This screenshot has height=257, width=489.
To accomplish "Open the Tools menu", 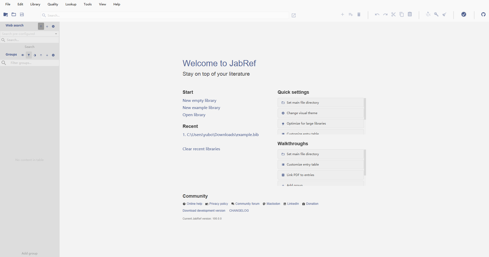I will [x=88, y=4].
